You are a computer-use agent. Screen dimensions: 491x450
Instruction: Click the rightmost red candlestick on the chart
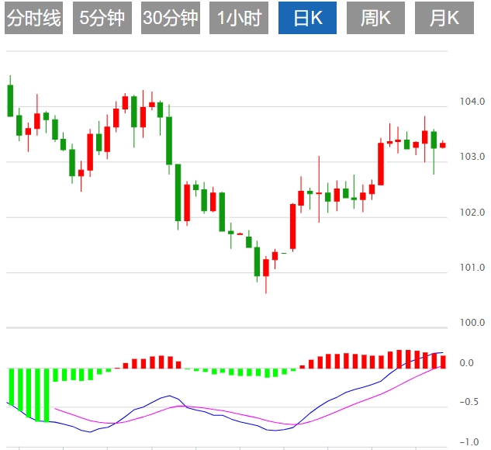[443, 145]
